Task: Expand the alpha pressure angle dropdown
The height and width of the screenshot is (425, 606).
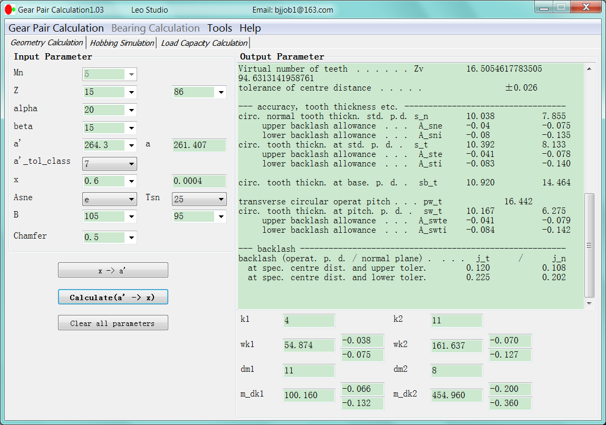Action: click(x=131, y=110)
